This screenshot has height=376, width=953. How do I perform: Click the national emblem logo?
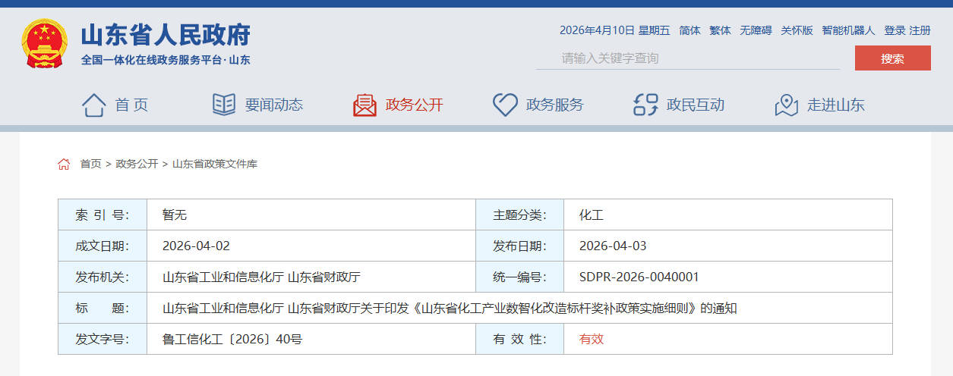click(44, 44)
